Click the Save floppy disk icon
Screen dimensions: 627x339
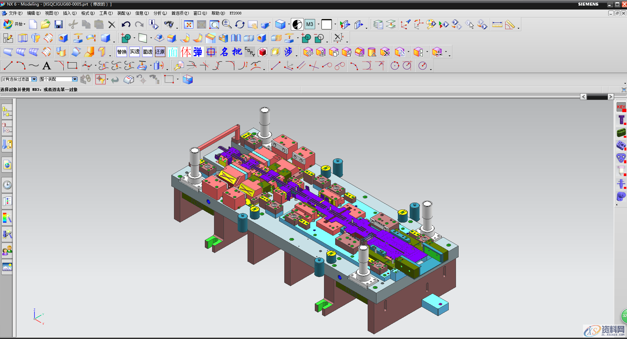pos(59,24)
